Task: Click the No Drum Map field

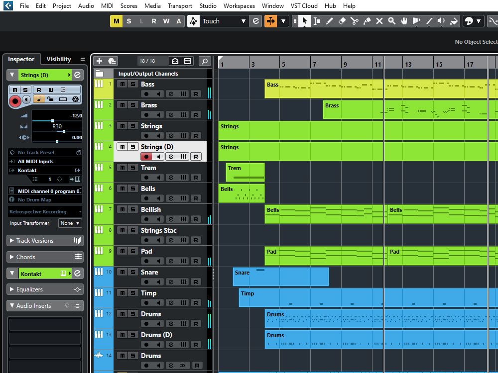Action: pyautogui.click(x=45, y=199)
